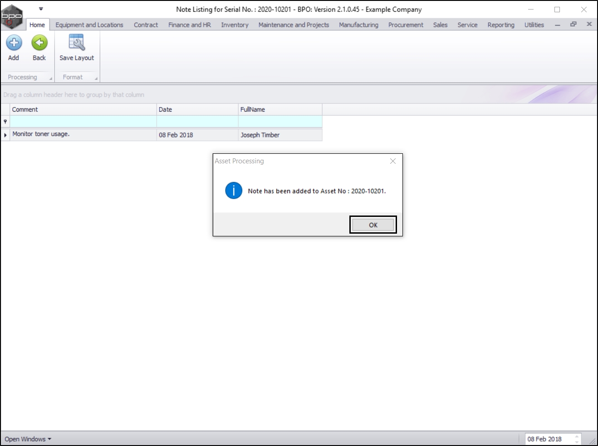Maximize the BPO application window
Screen dimensions: 598x446
(557, 9)
